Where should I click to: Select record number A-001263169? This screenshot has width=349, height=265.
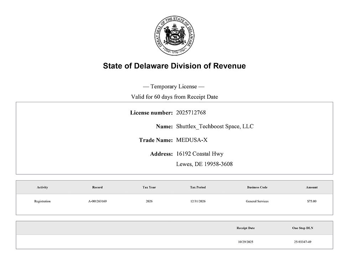pos(98,201)
